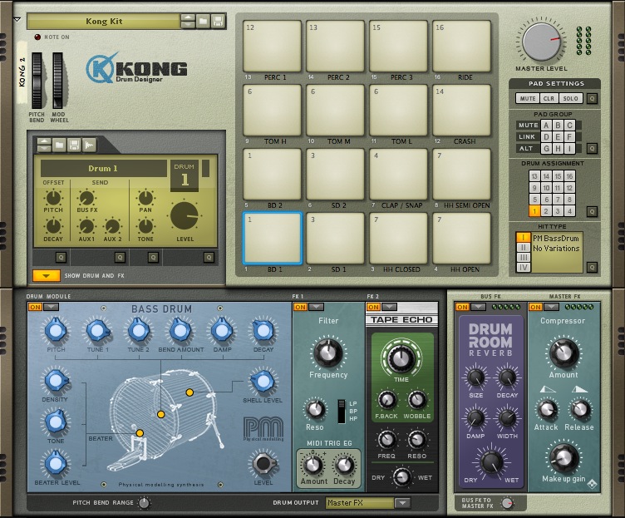
Task: Click the Bass Drum Damp knob
Action: point(222,331)
